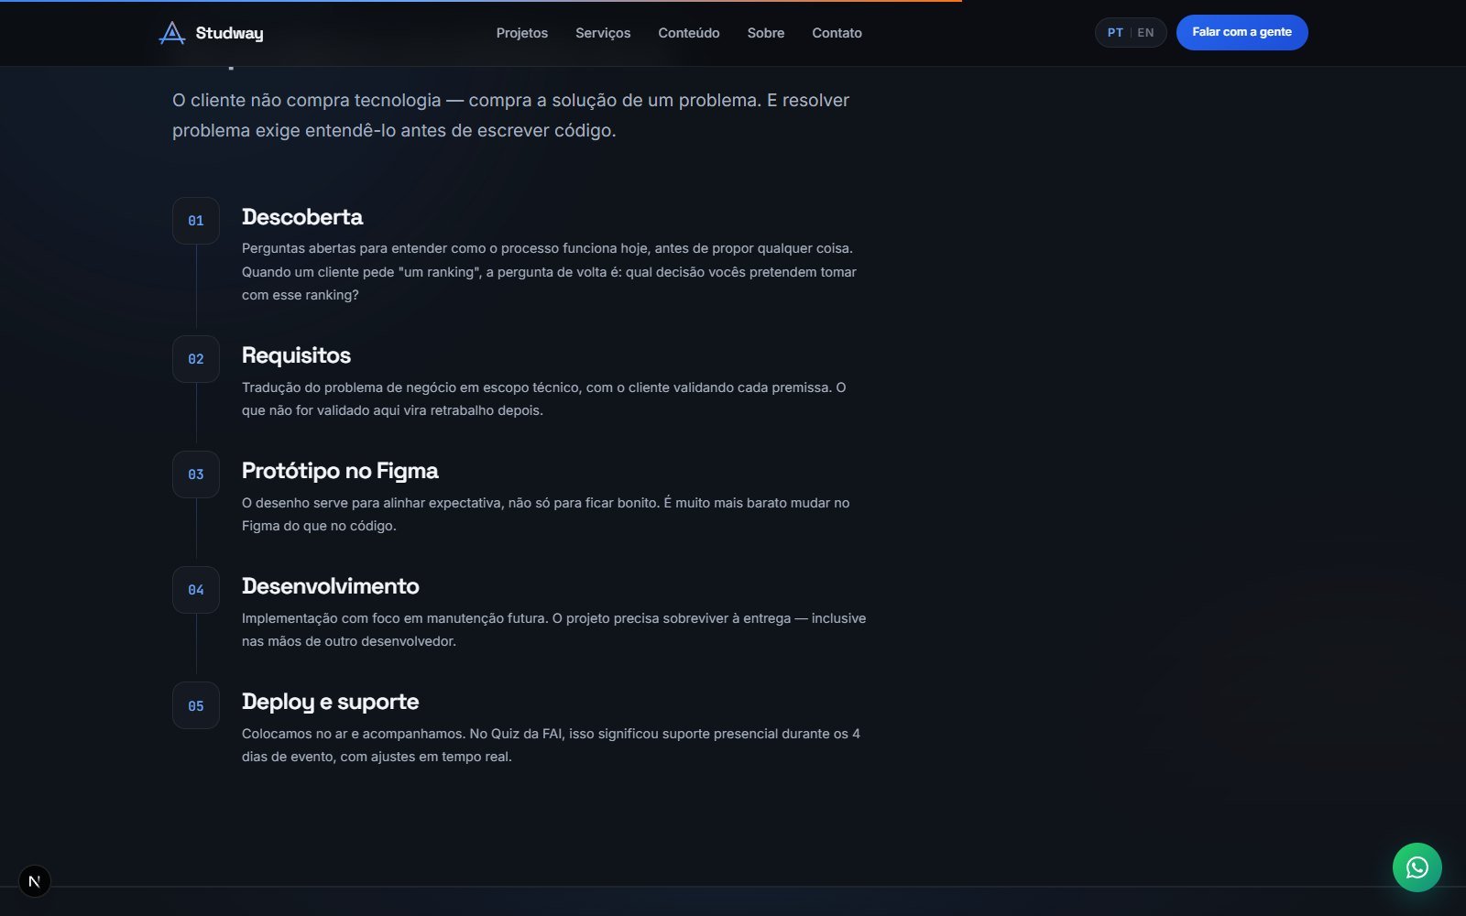
Task: Open the Projetos menu item
Action: [522, 33]
